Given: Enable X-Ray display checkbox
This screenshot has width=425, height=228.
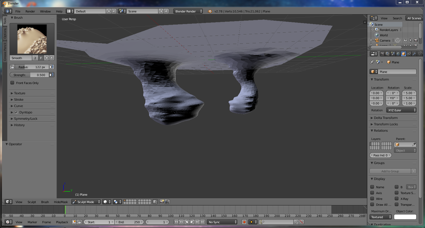Looking at the screenshot, I should [397, 199].
